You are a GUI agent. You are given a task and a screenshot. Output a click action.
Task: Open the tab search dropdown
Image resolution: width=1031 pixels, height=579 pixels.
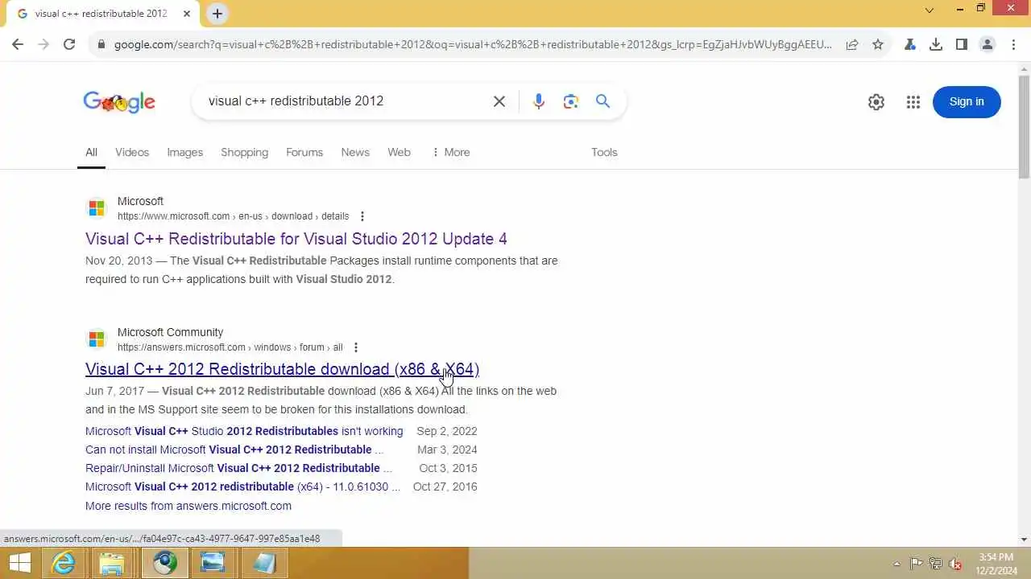pyautogui.click(x=930, y=10)
